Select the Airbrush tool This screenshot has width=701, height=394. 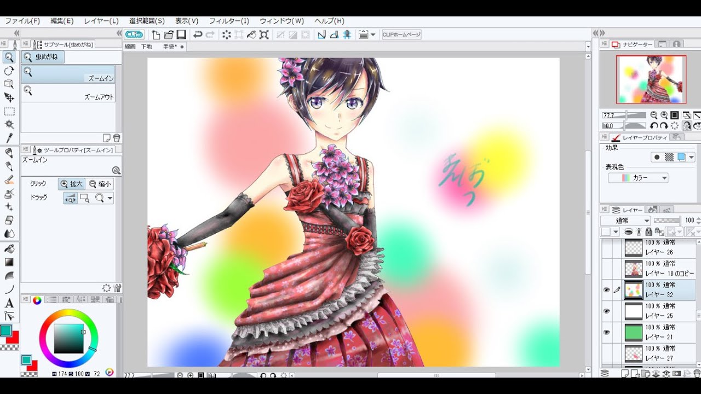click(x=9, y=193)
